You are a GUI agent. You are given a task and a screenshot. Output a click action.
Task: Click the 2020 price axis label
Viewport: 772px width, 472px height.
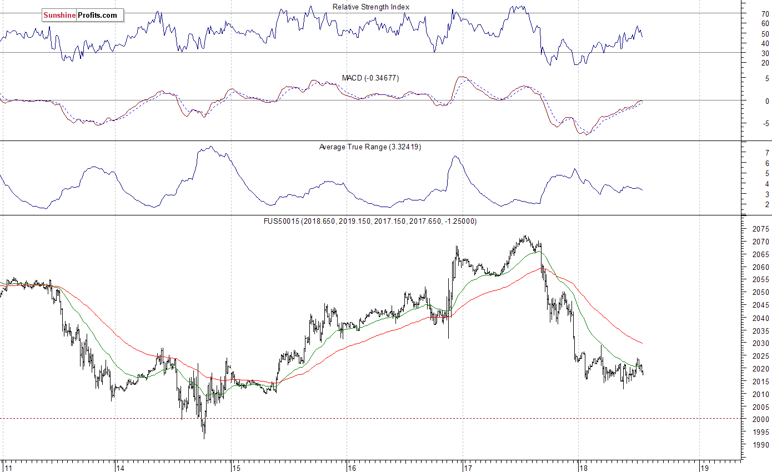point(762,369)
